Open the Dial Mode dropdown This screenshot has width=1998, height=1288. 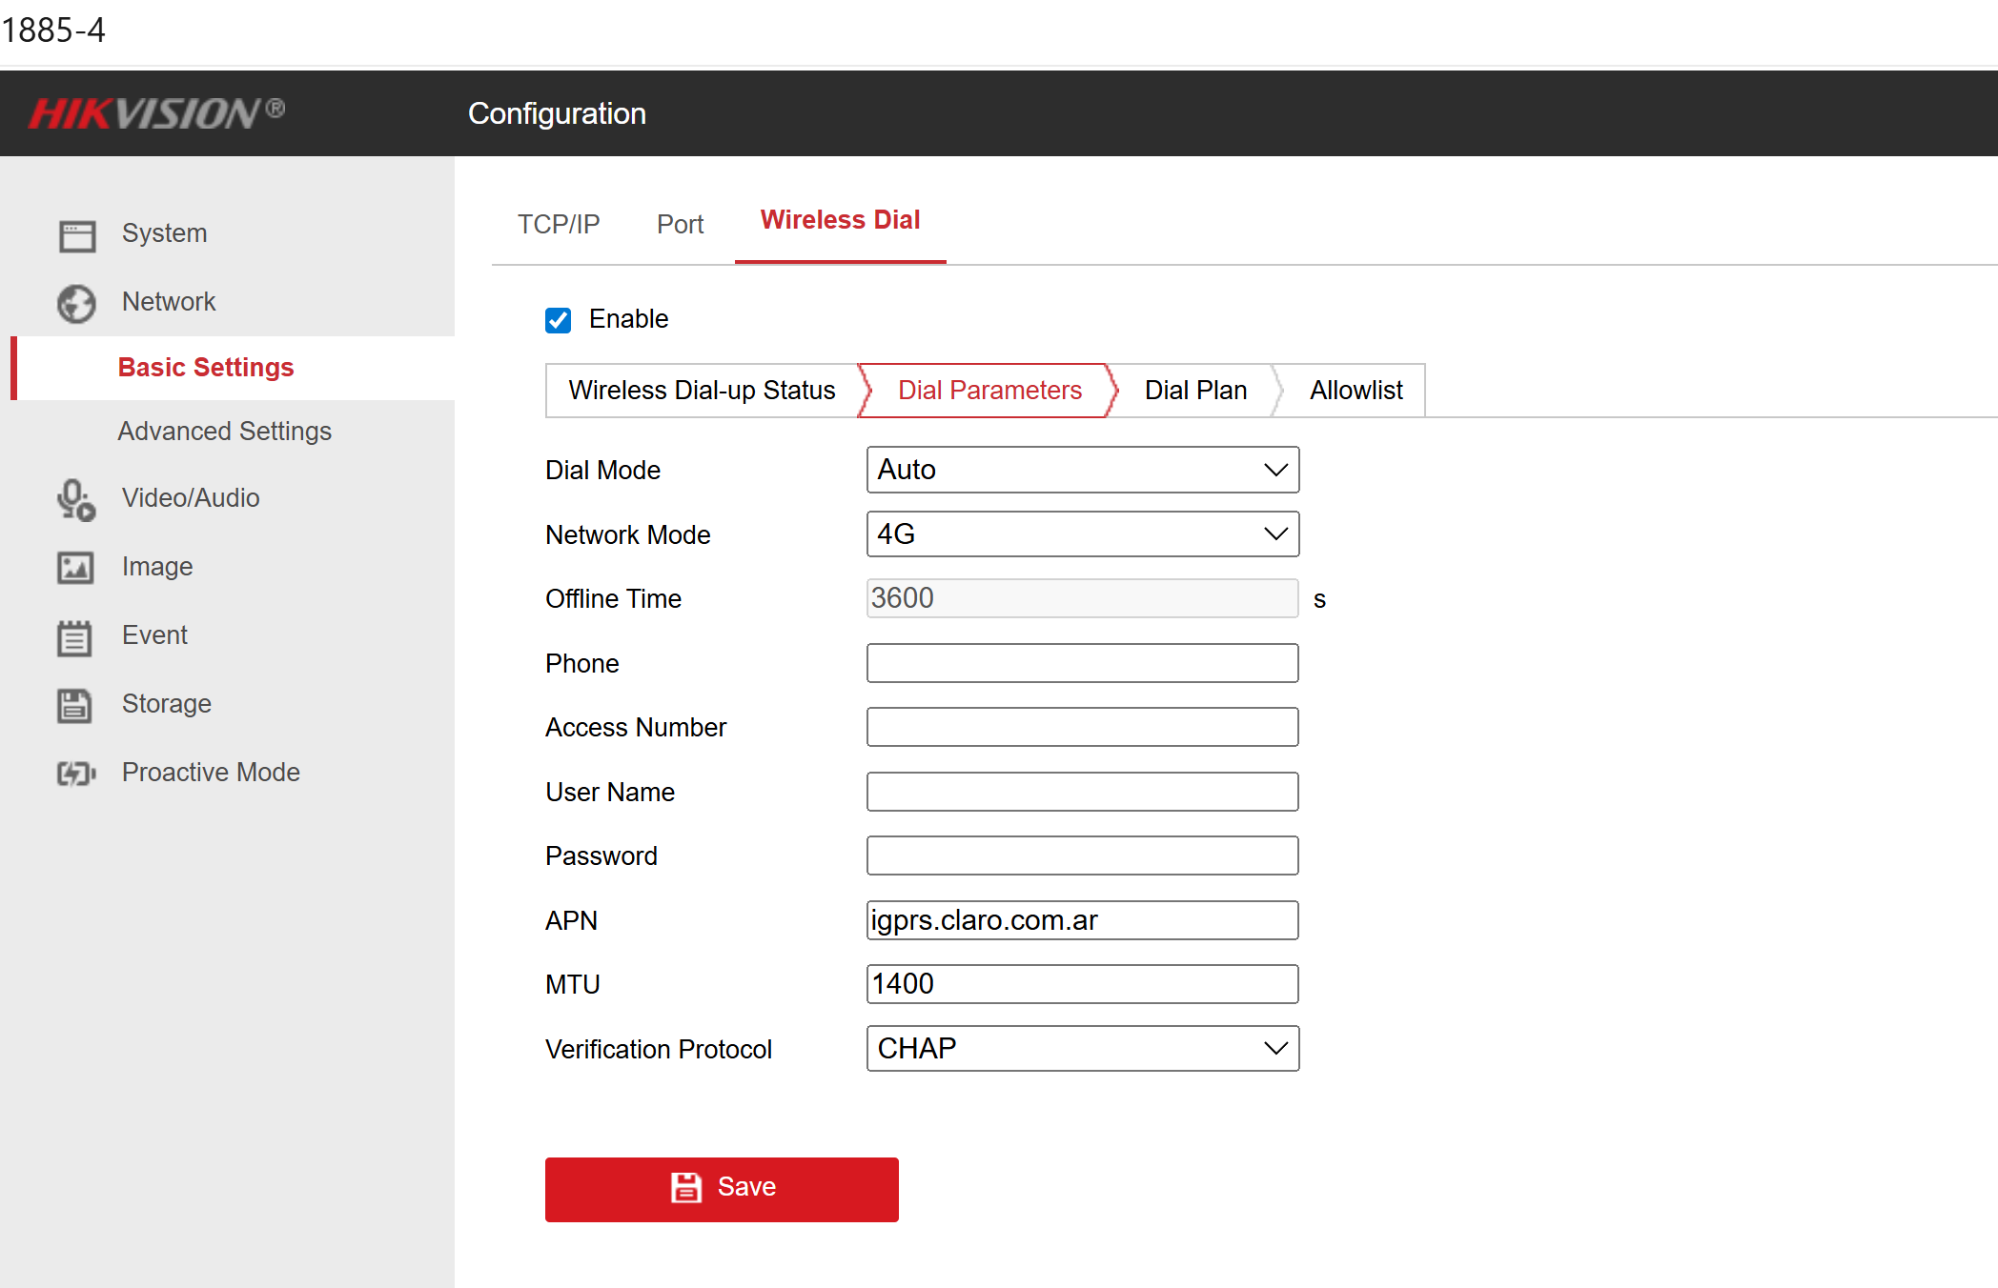1082,470
